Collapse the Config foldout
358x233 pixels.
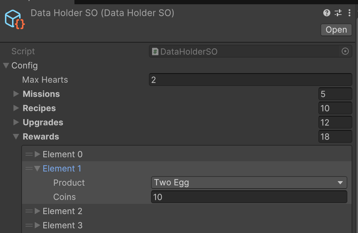(6, 66)
